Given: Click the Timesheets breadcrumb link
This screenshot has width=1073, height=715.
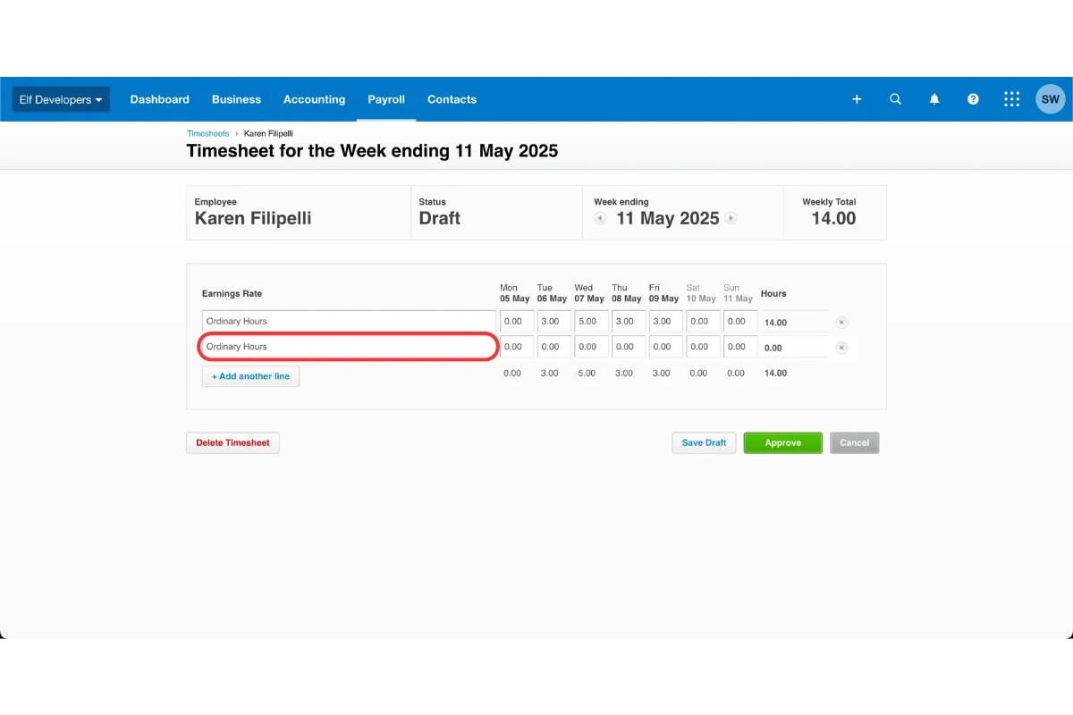Looking at the screenshot, I should [x=208, y=133].
